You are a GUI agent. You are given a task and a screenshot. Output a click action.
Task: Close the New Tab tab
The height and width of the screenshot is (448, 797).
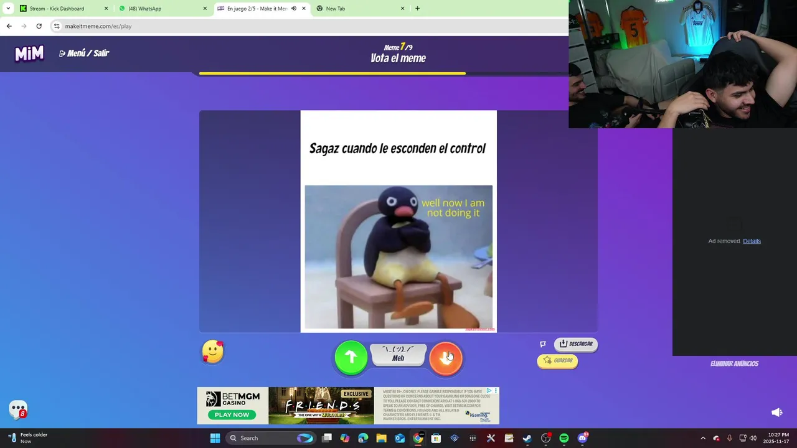(x=402, y=9)
